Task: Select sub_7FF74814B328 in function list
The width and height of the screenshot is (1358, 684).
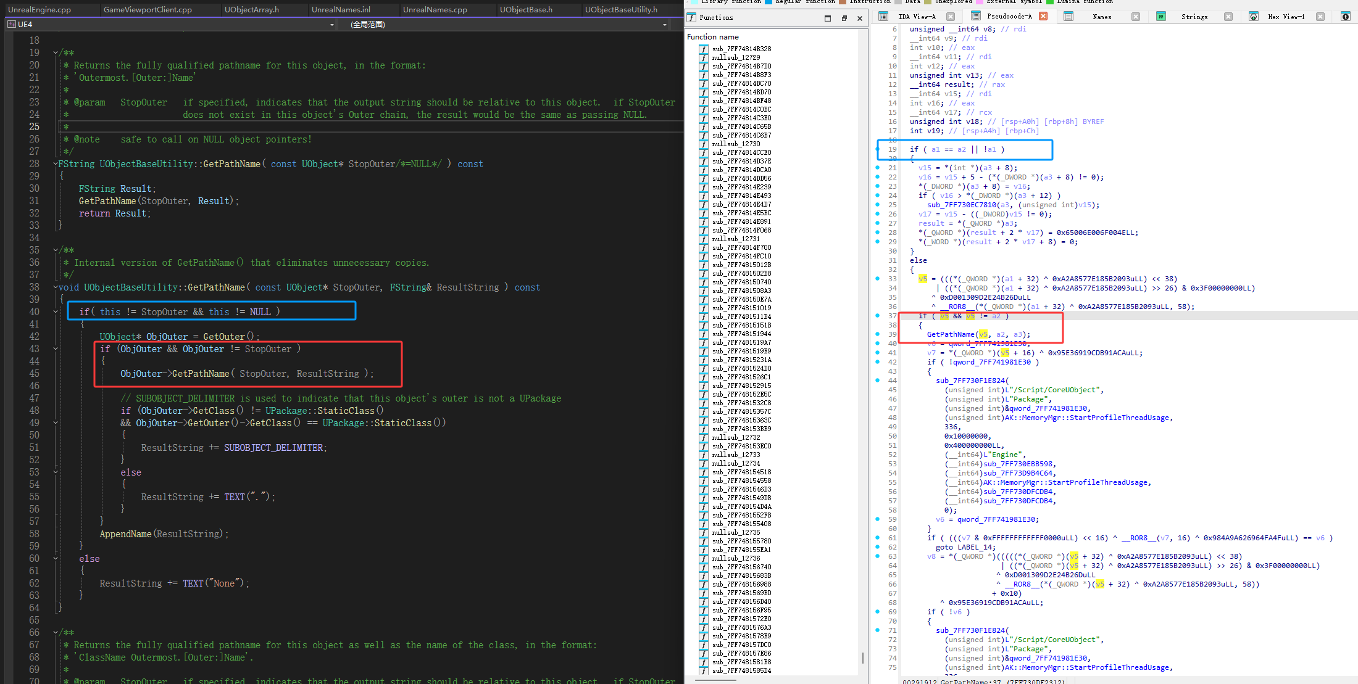Action: 741,49
